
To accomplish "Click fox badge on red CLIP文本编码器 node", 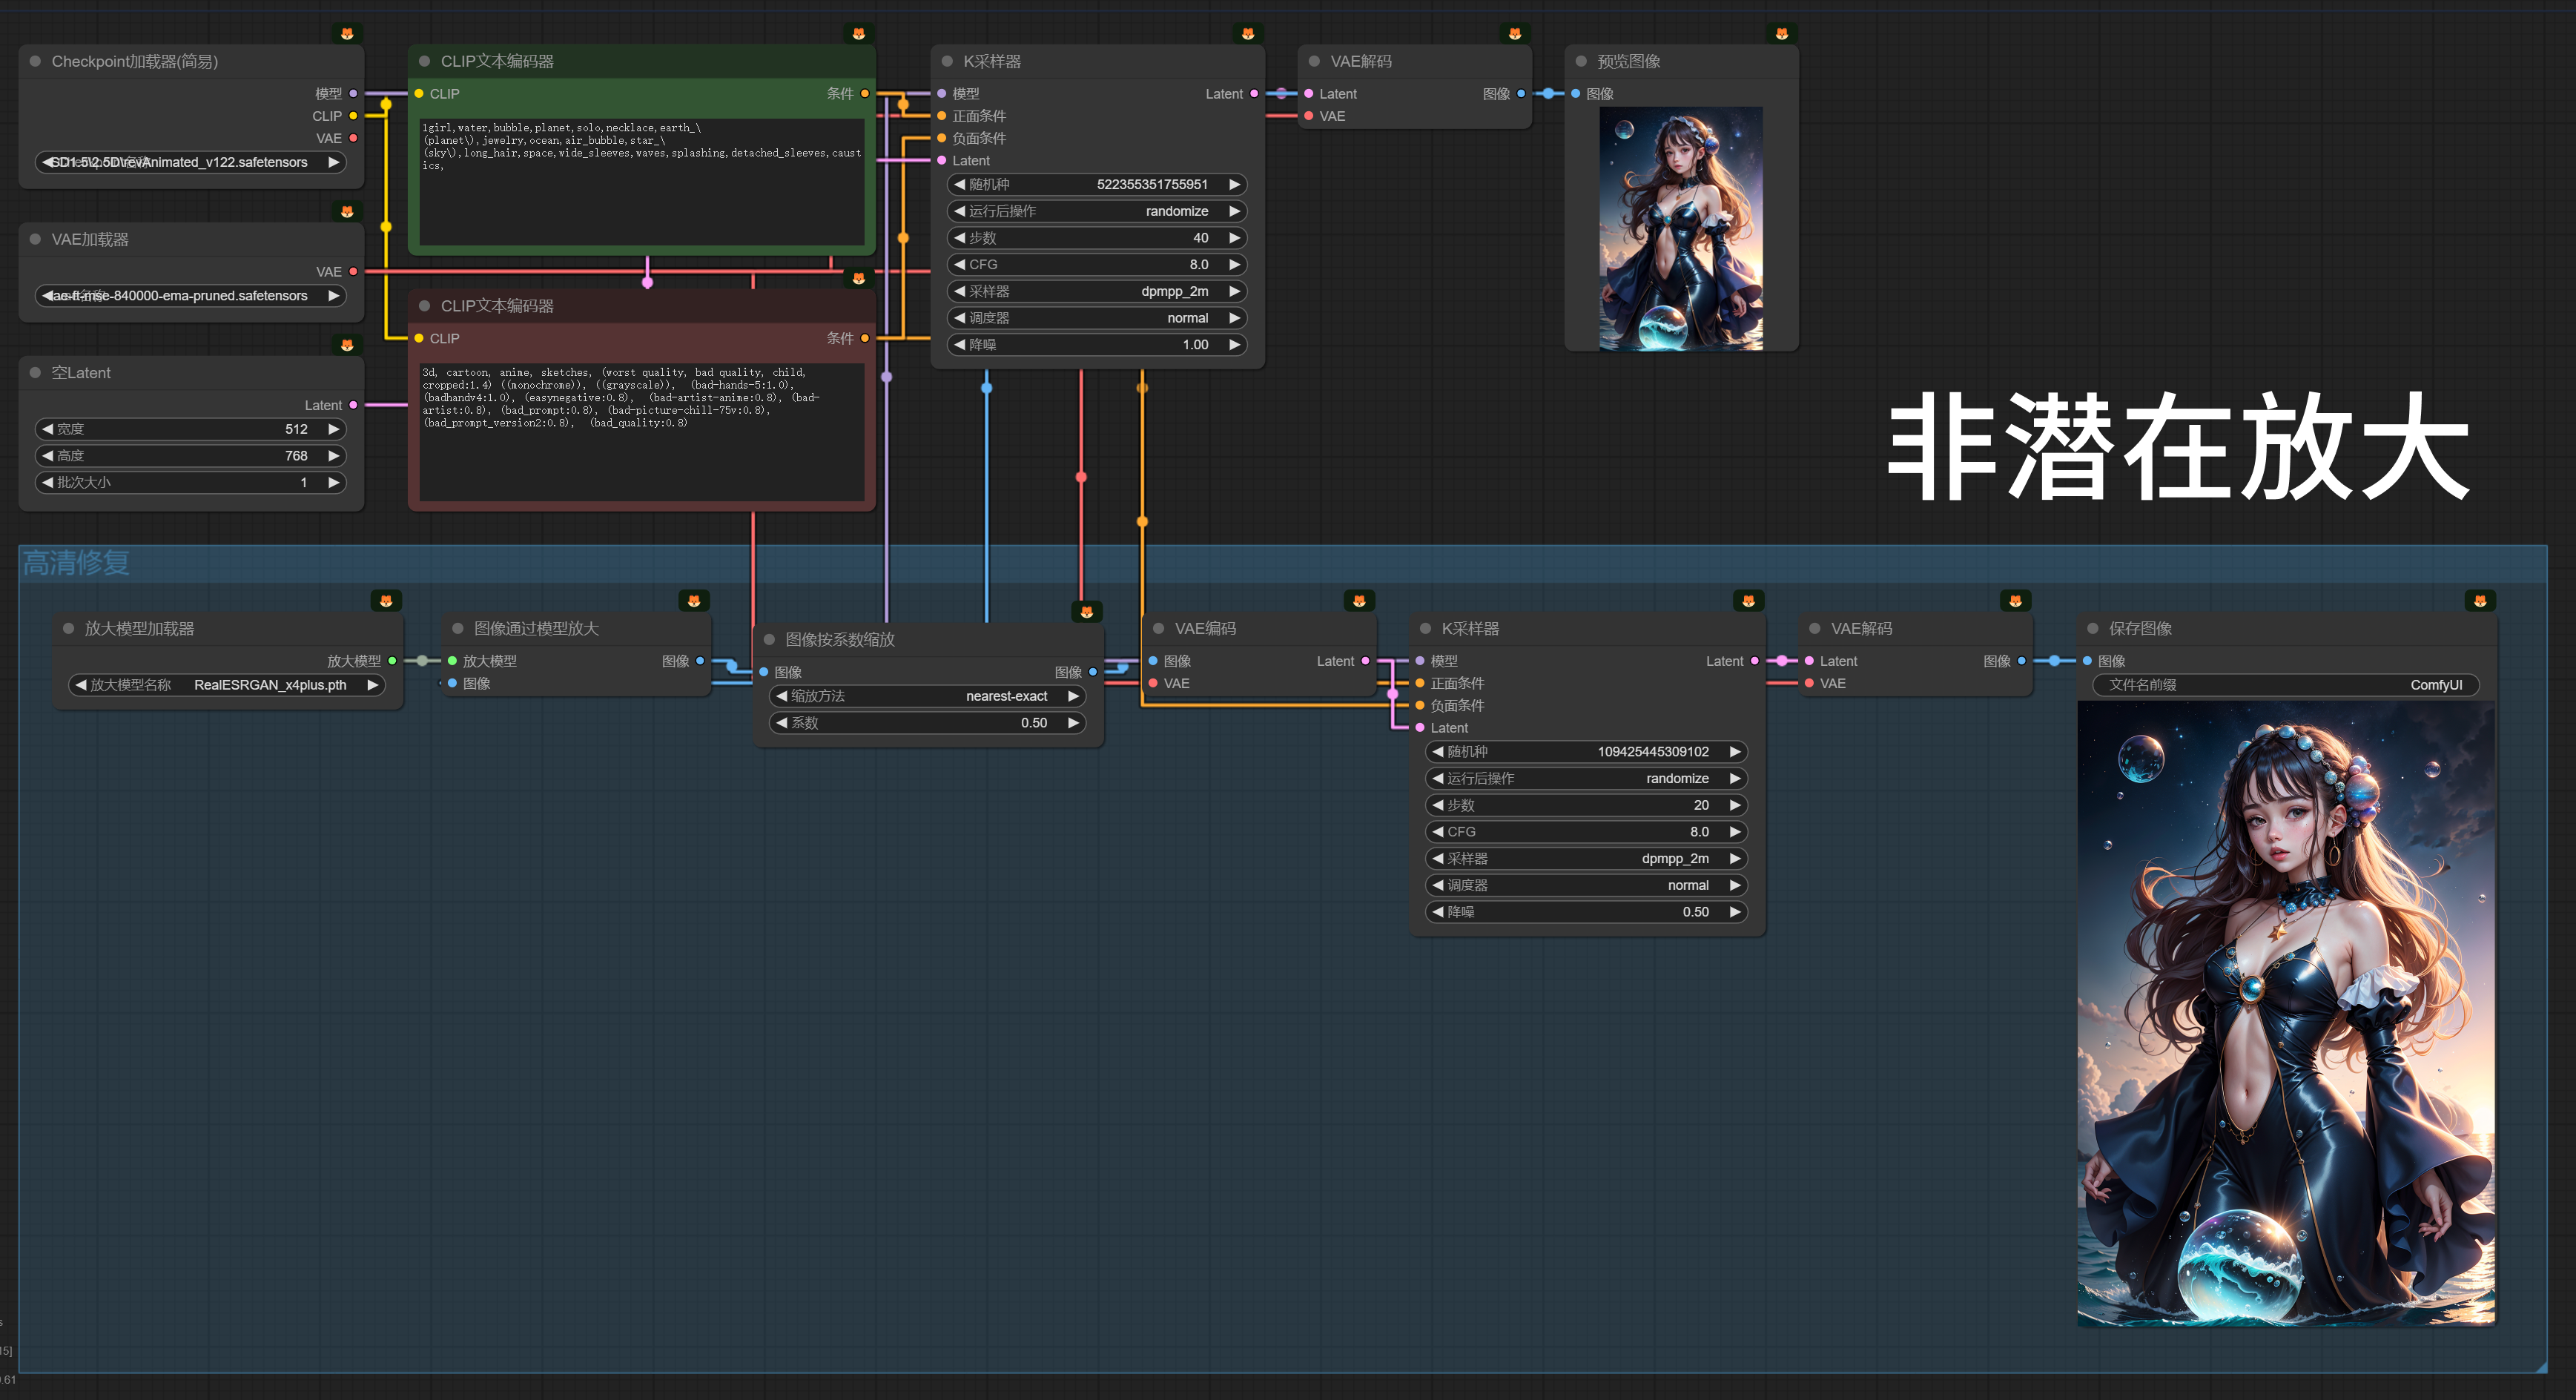I will (858, 278).
